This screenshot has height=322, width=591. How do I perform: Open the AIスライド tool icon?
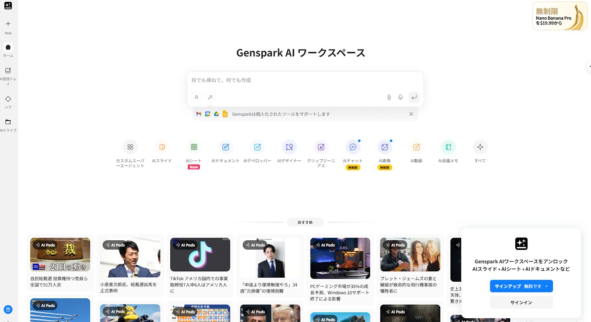(x=162, y=147)
